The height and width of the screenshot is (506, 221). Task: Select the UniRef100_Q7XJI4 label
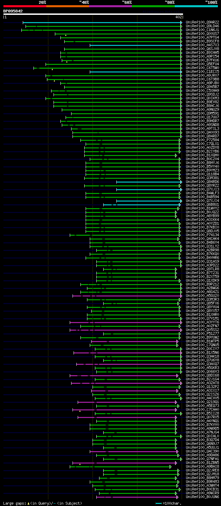pos(202,201)
